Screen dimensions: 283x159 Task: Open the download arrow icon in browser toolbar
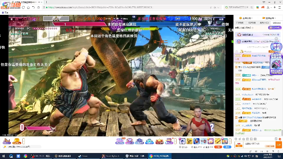coord(275,7)
